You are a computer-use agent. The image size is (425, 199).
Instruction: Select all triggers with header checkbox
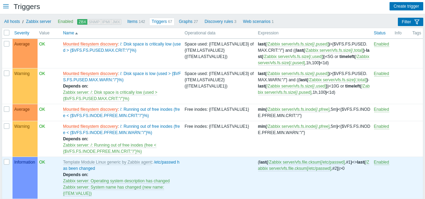click(x=7, y=33)
